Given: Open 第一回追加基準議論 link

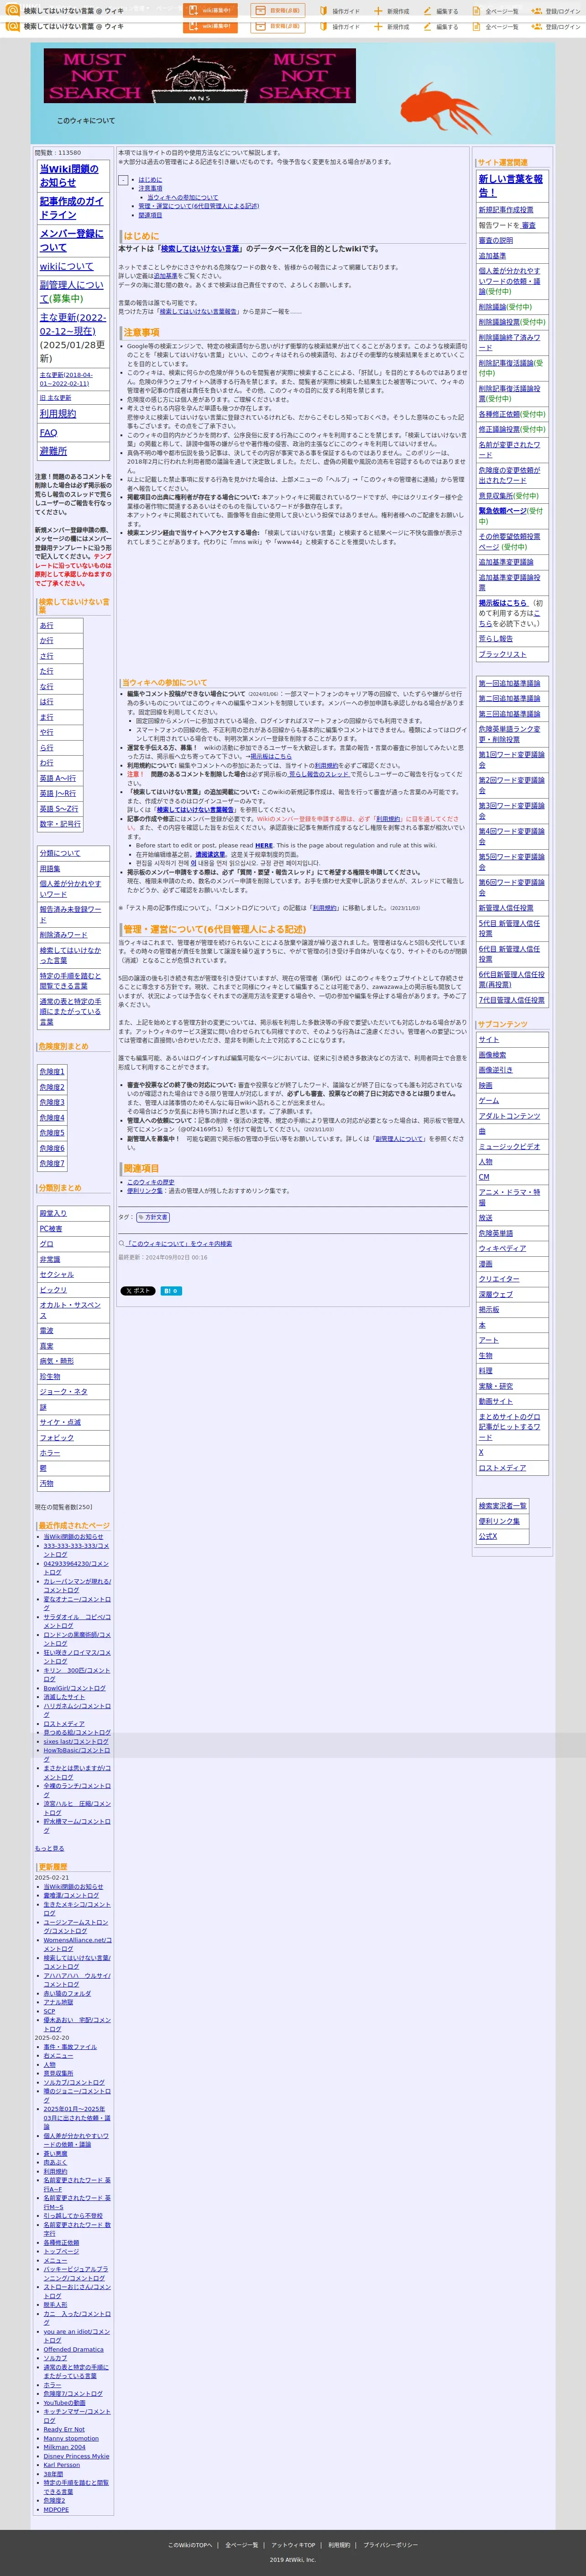Looking at the screenshot, I should pos(509,683).
